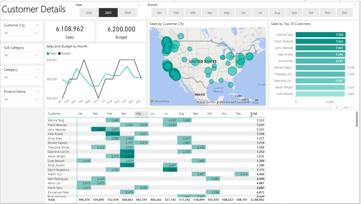Click the Customer column header in the table

tap(54, 114)
